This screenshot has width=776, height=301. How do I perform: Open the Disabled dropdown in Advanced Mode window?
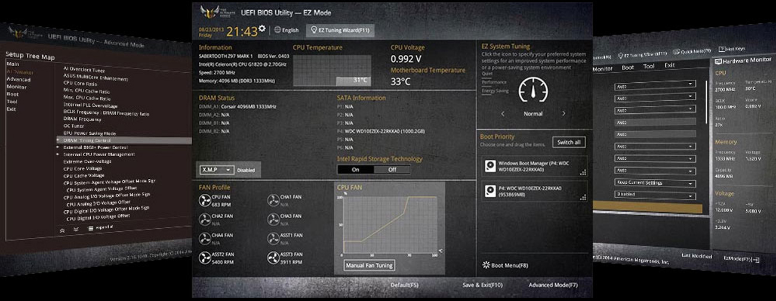coord(655,195)
